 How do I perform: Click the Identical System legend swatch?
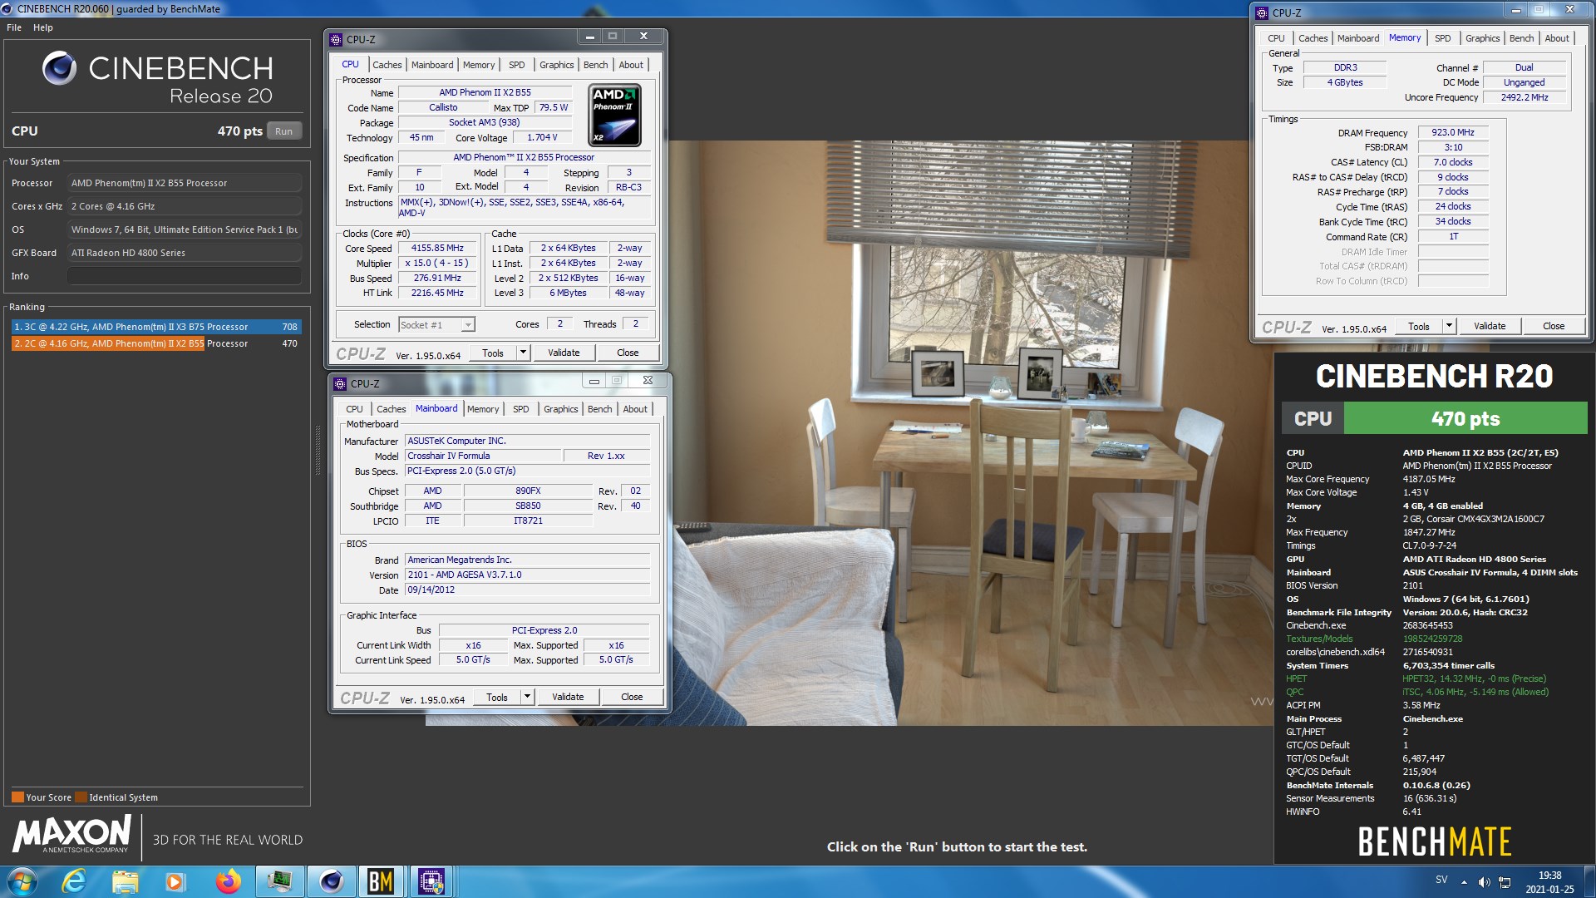81,797
